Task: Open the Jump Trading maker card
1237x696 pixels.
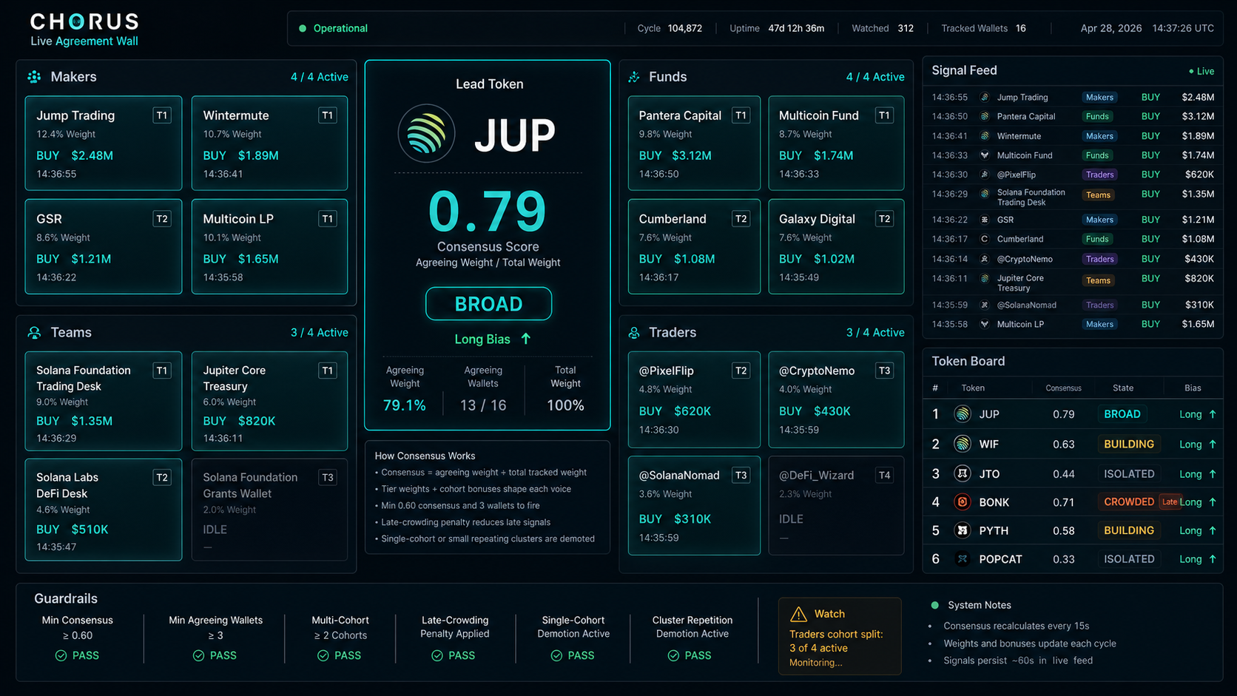Action: click(x=104, y=143)
